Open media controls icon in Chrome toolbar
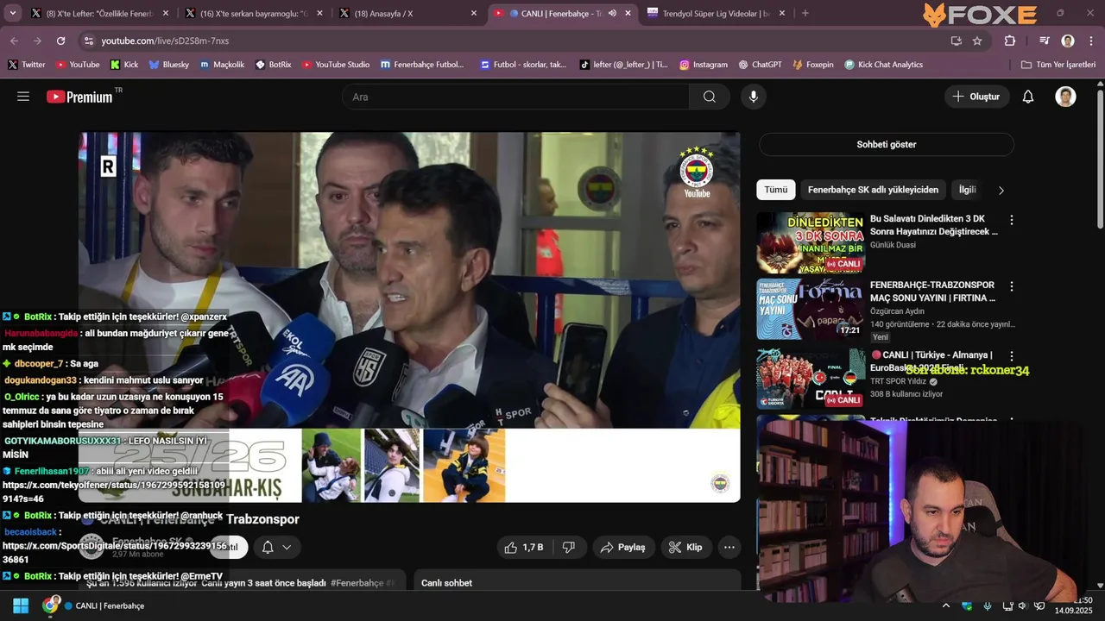 click(x=1045, y=41)
